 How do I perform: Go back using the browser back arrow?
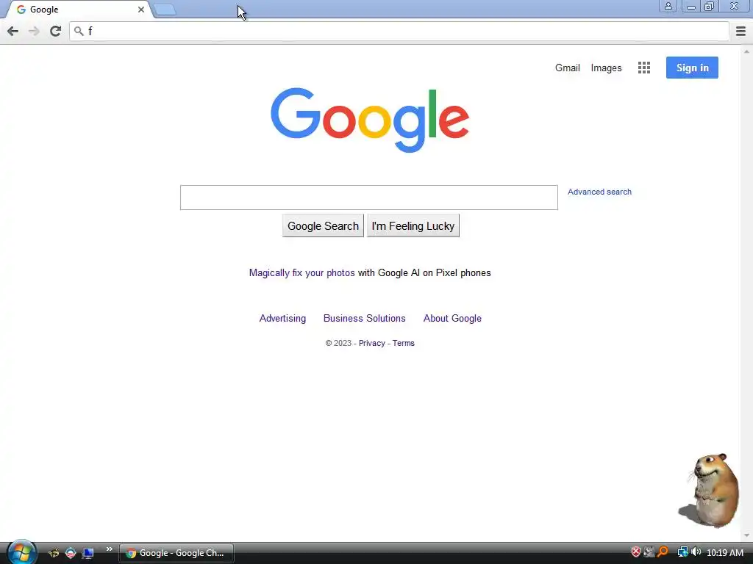(13, 31)
